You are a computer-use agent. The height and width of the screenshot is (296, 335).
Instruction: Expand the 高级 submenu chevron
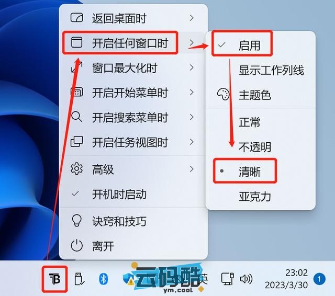pyautogui.click(x=192, y=169)
